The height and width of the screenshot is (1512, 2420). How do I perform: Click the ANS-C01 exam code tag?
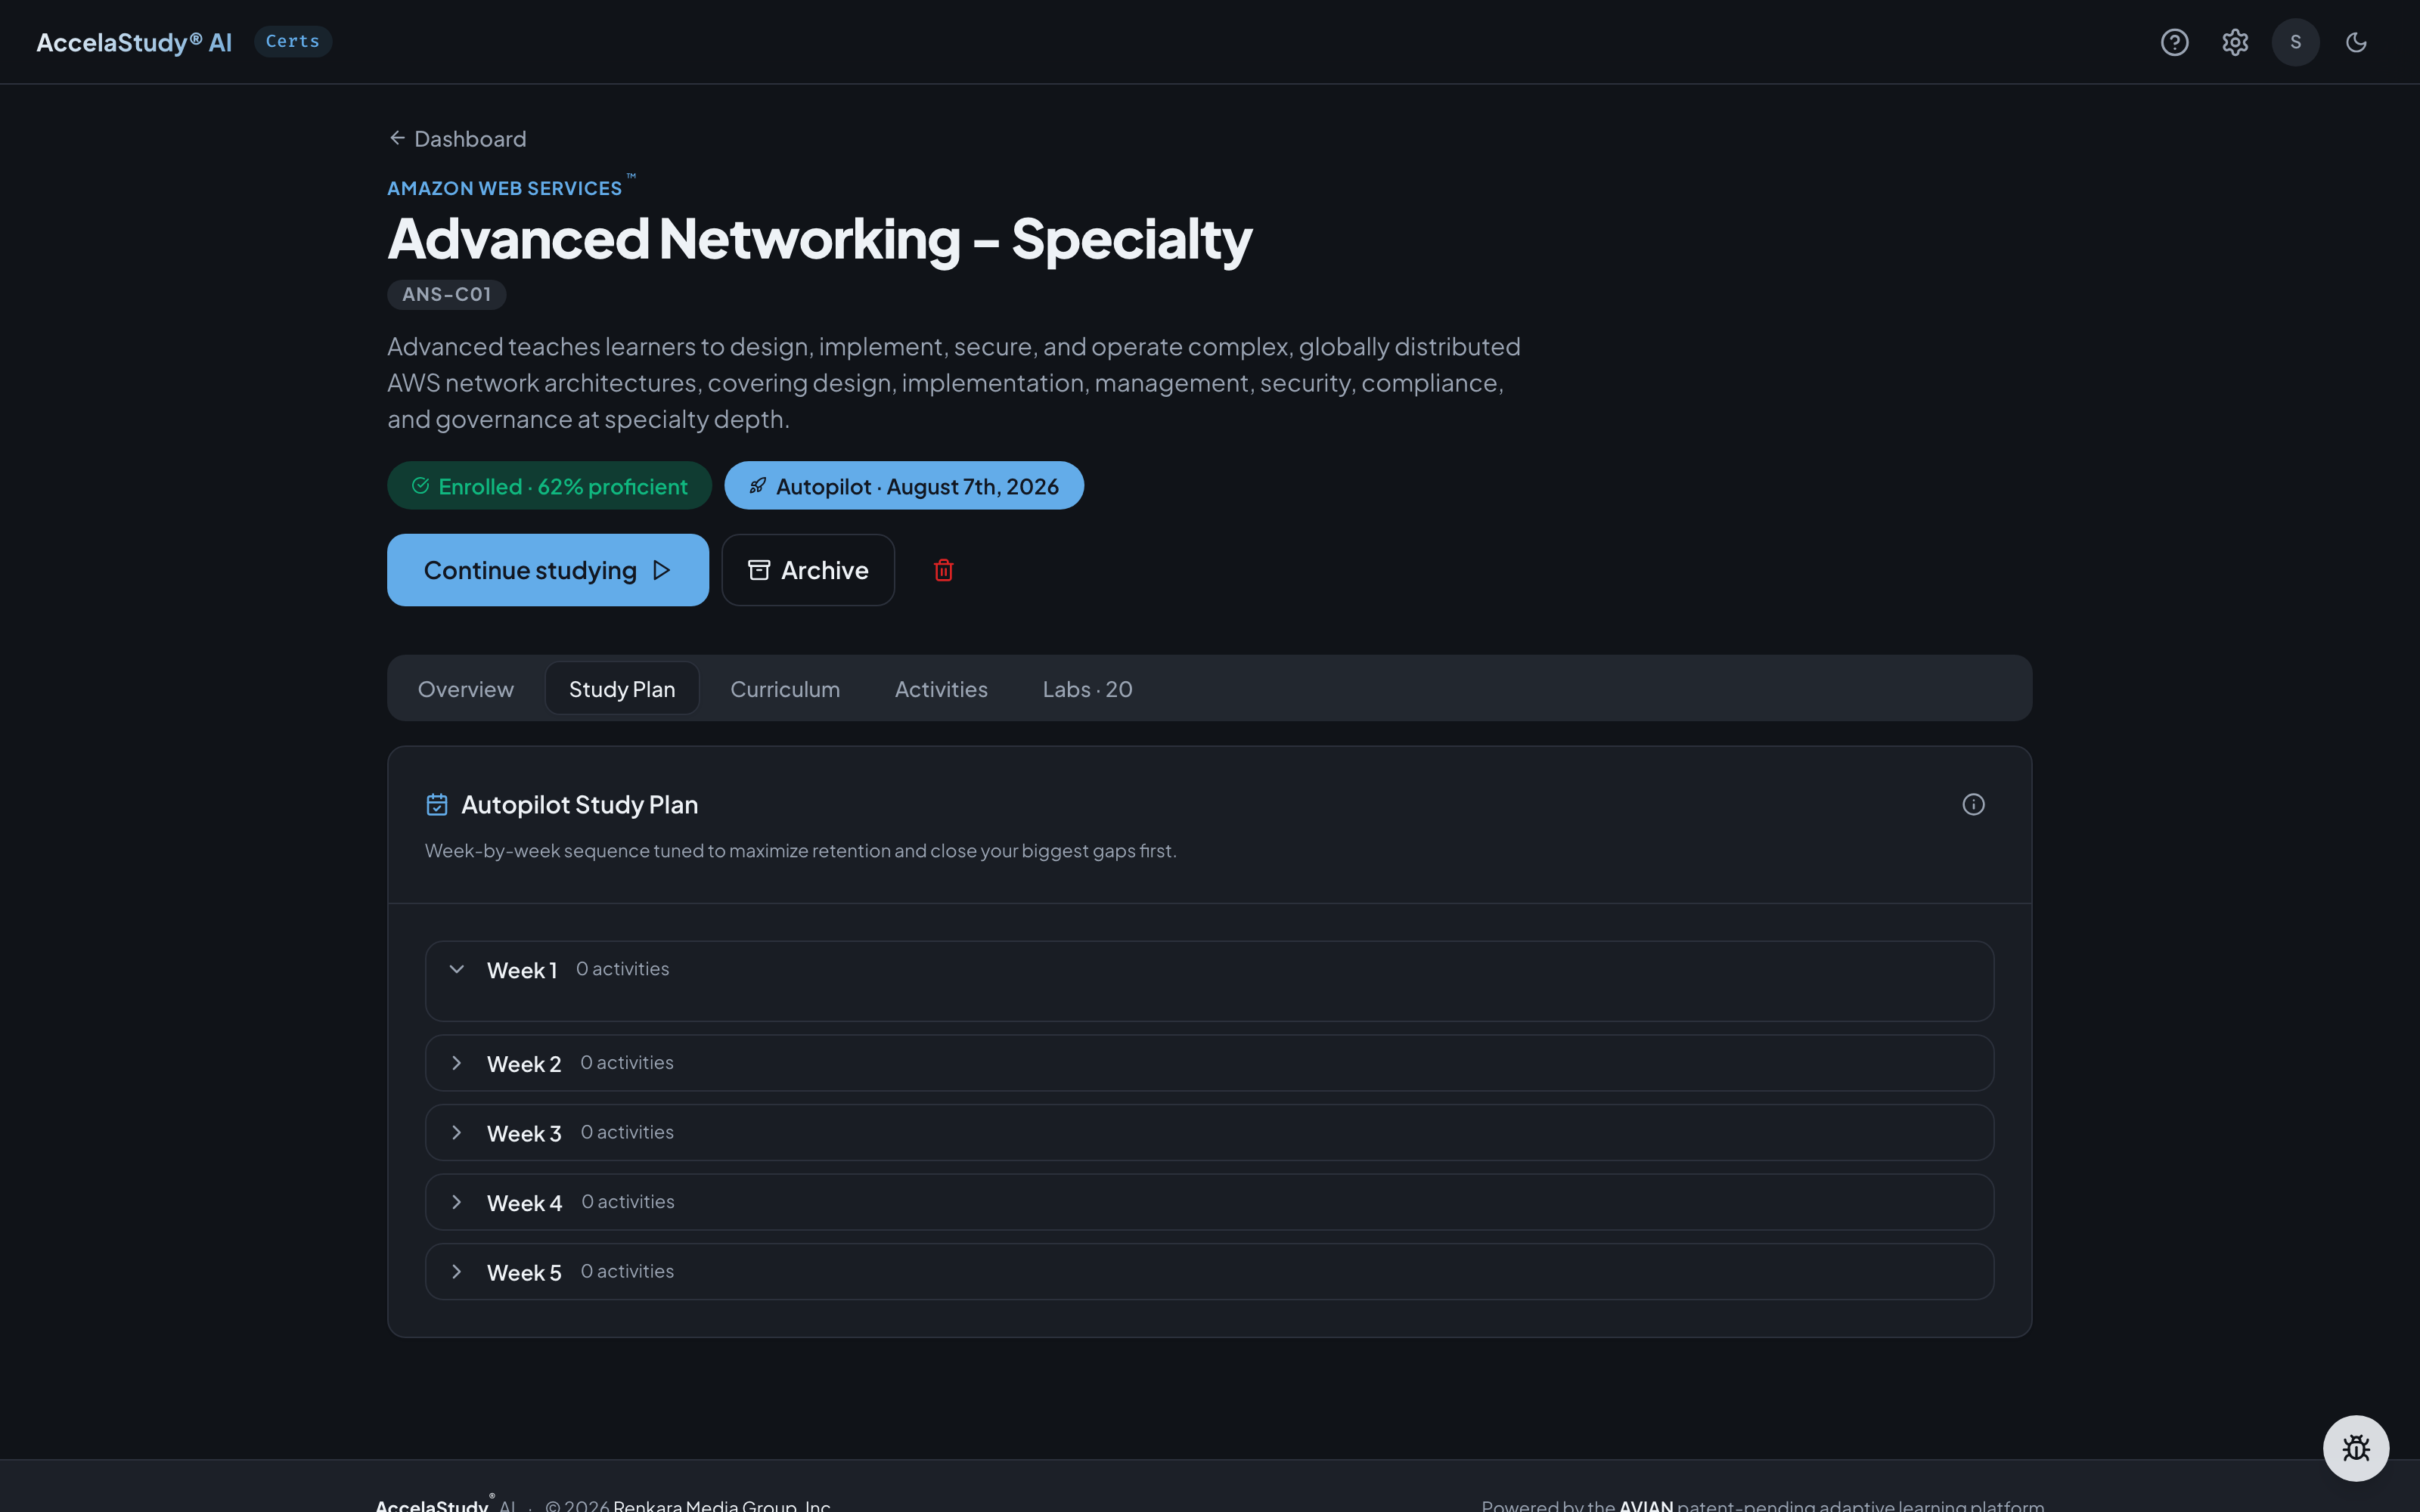click(x=446, y=294)
